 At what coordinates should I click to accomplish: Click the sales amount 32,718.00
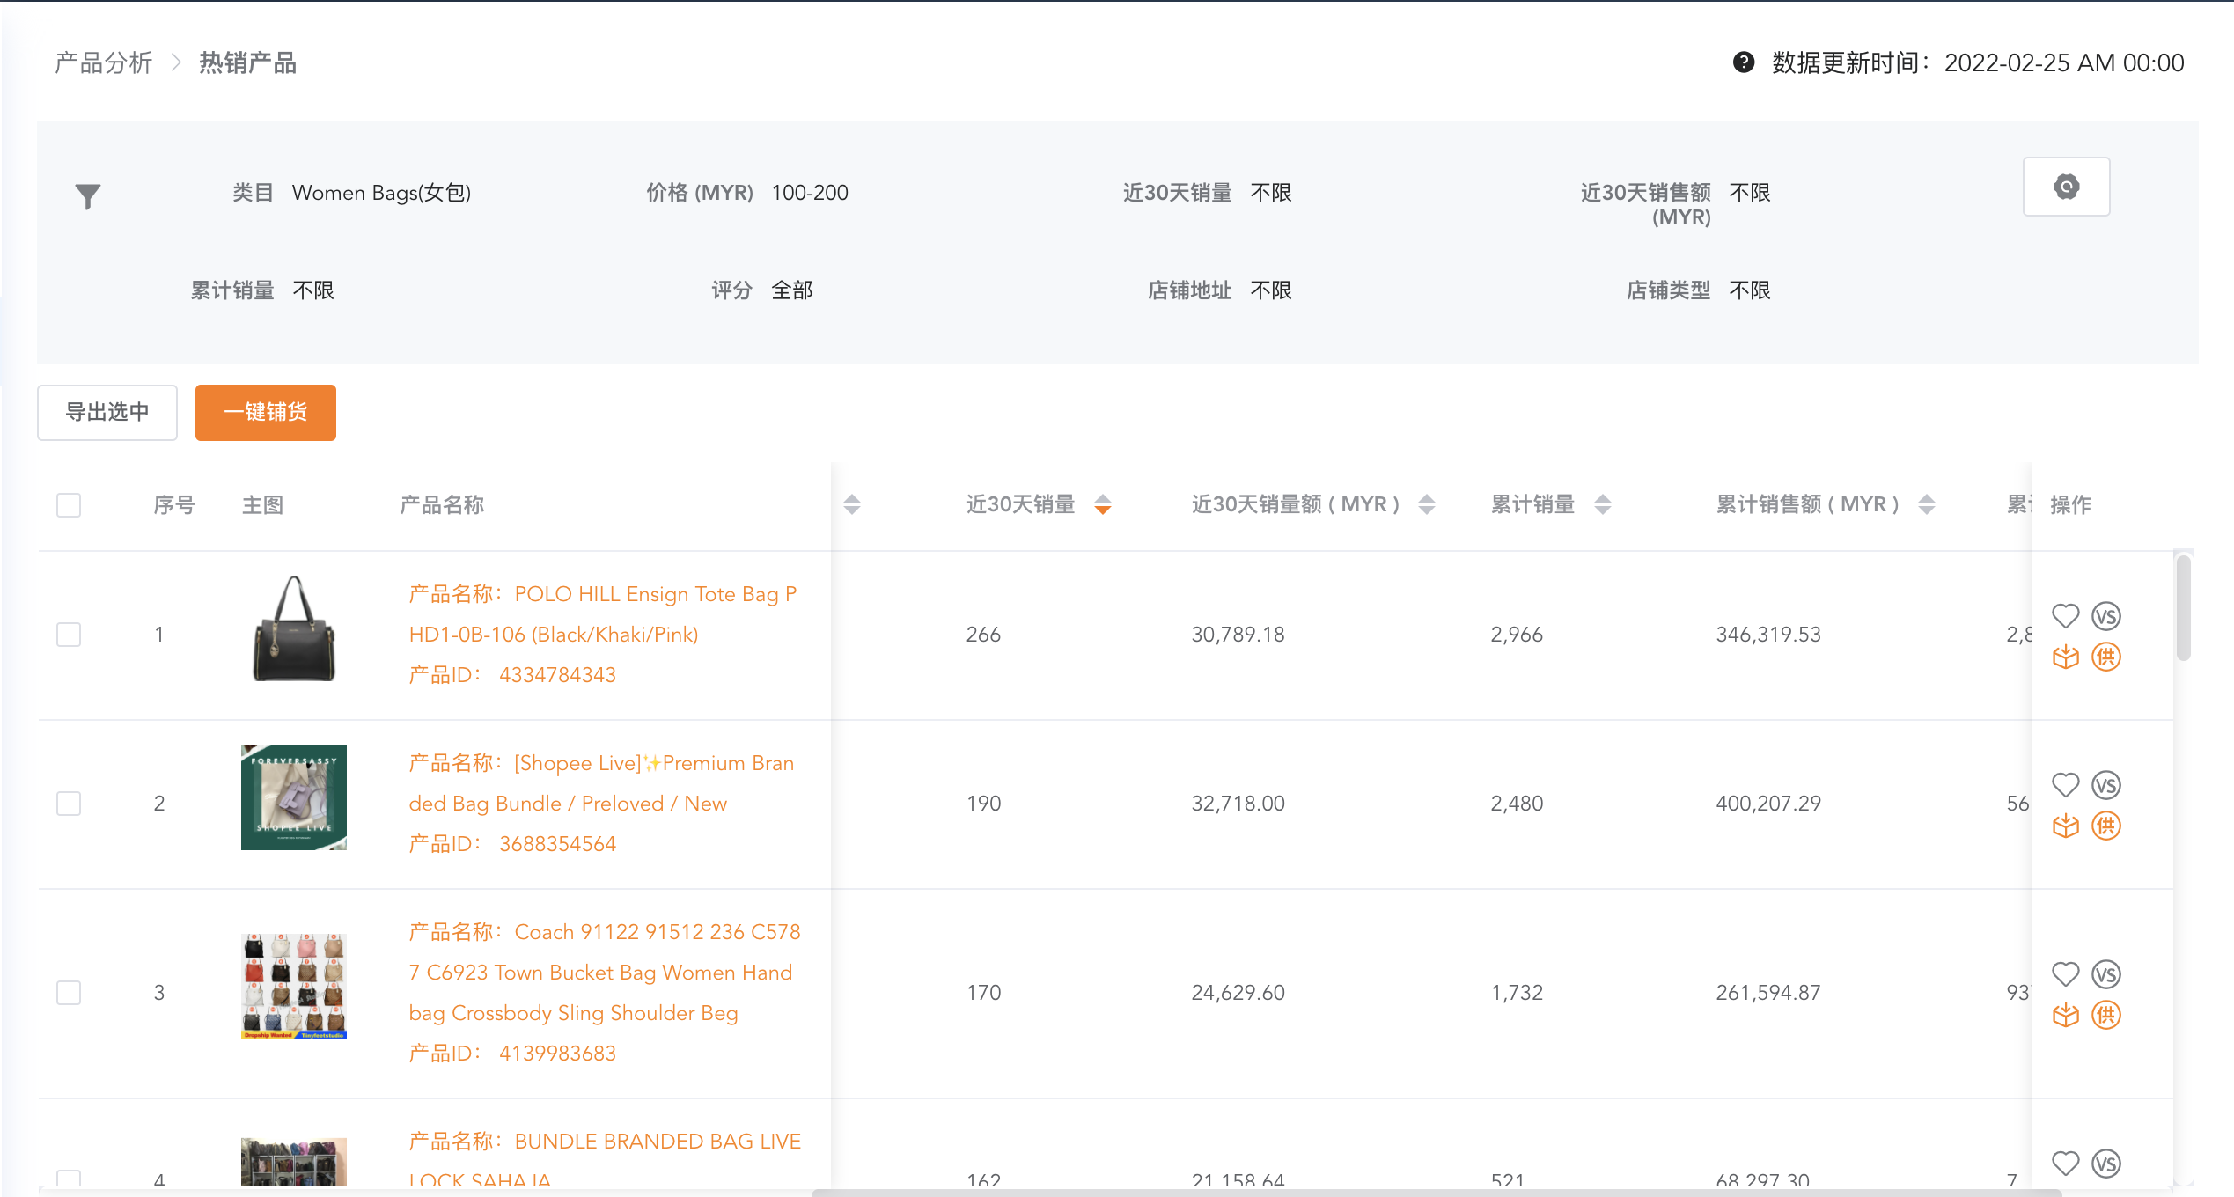1238,803
